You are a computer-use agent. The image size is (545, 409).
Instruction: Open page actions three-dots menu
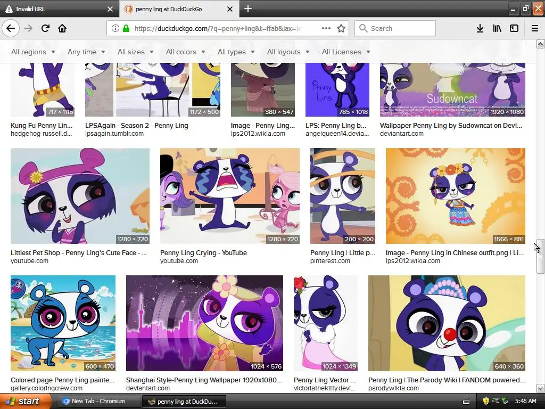[x=326, y=28]
